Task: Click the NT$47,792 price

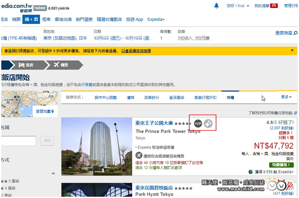Action: pos(274,146)
